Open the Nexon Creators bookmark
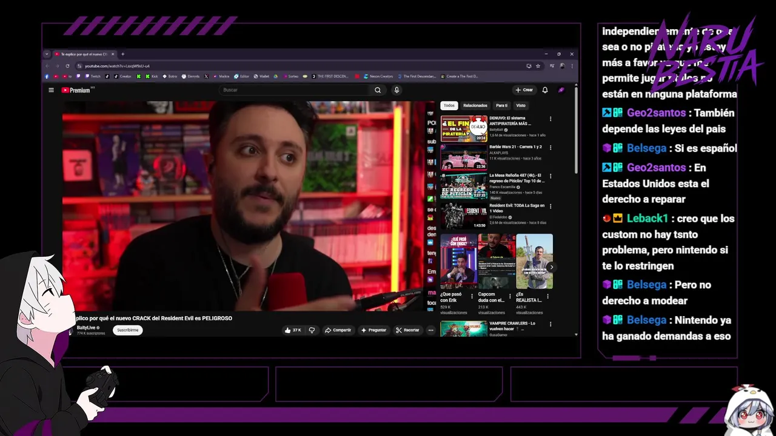This screenshot has width=776, height=436. (x=378, y=76)
